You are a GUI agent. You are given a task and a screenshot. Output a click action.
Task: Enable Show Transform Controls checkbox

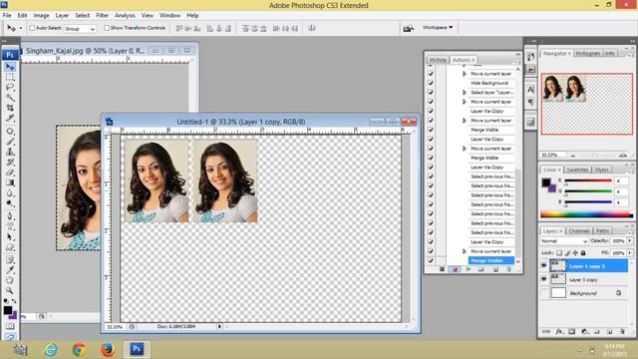[x=107, y=28]
